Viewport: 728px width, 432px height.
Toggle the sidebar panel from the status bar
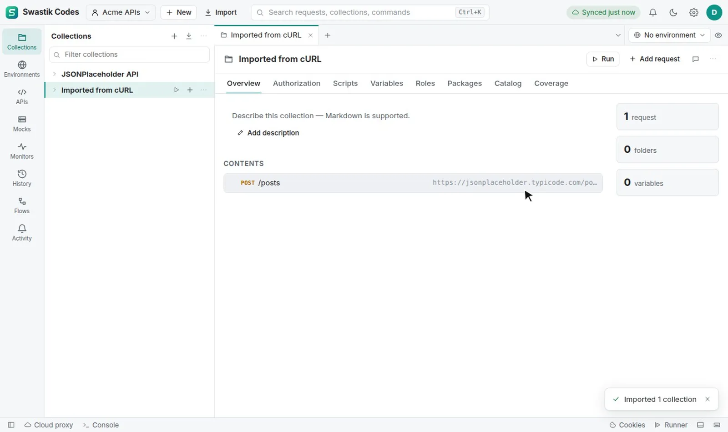pos(11,425)
